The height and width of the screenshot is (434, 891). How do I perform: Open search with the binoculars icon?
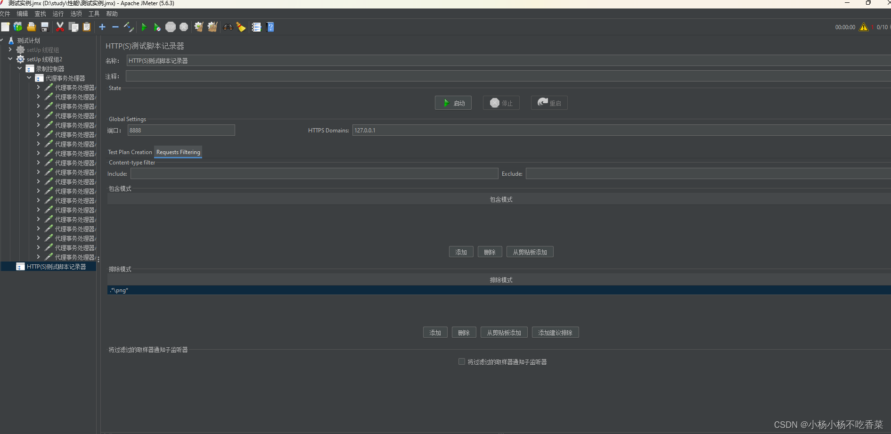pos(228,27)
